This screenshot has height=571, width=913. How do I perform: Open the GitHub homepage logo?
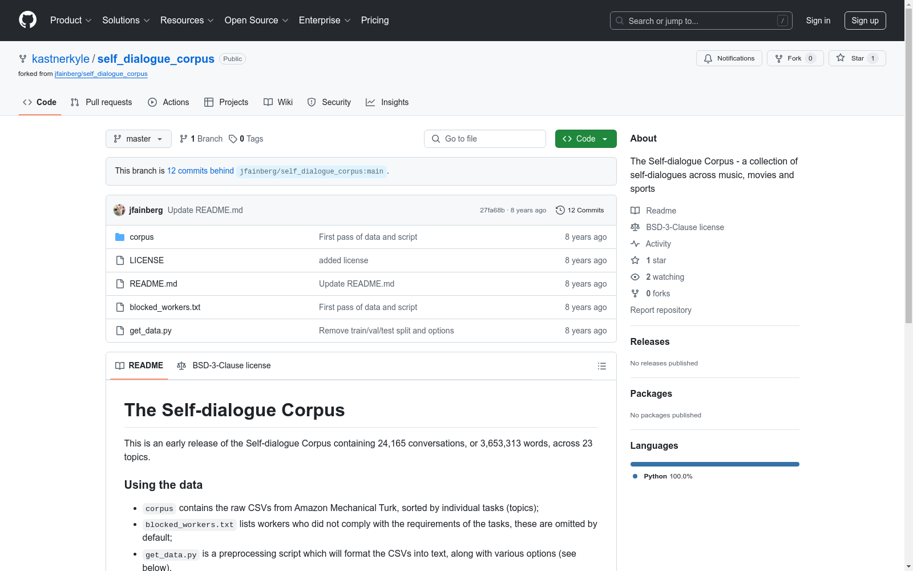[27, 20]
